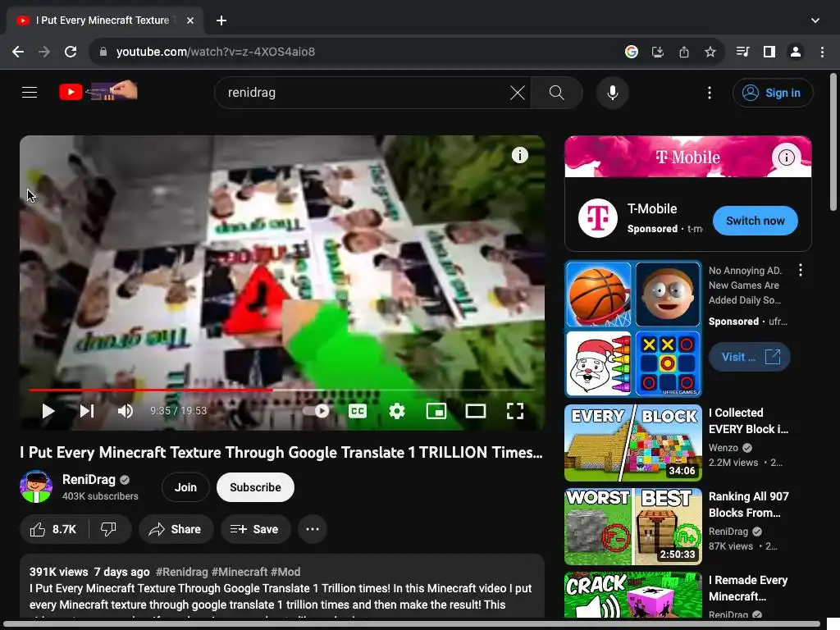The image size is (840, 630).
Task: Reload the page
Action: pyautogui.click(x=71, y=52)
